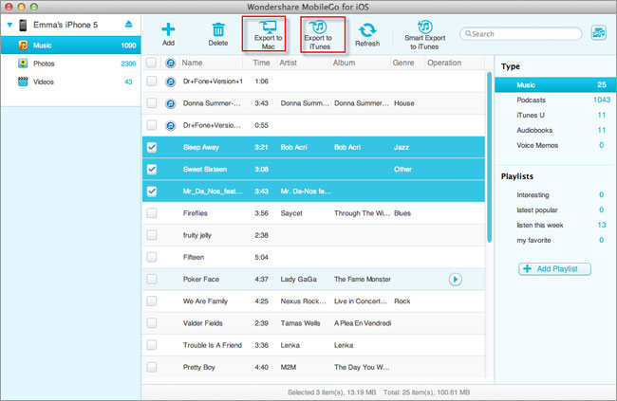Viewport: 617px width, 401px height.
Task: Click Export to iTunes icon
Action: point(318,27)
